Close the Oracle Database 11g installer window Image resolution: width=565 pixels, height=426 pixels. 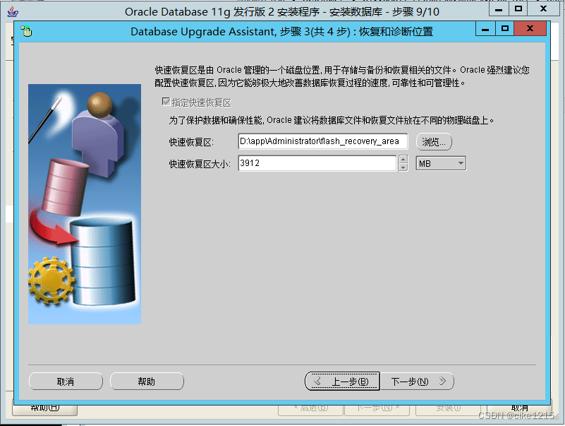[x=544, y=9]
